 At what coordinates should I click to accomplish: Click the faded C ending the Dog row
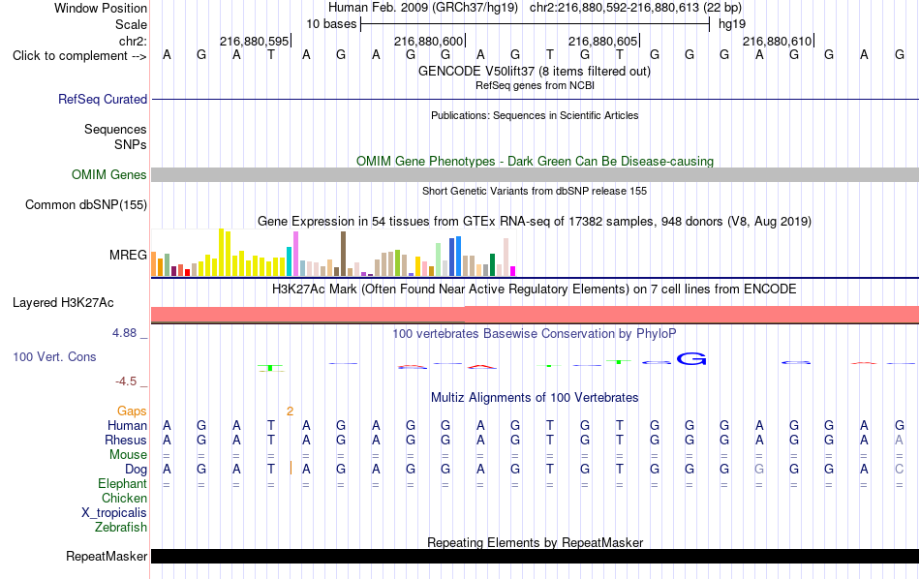899,470
